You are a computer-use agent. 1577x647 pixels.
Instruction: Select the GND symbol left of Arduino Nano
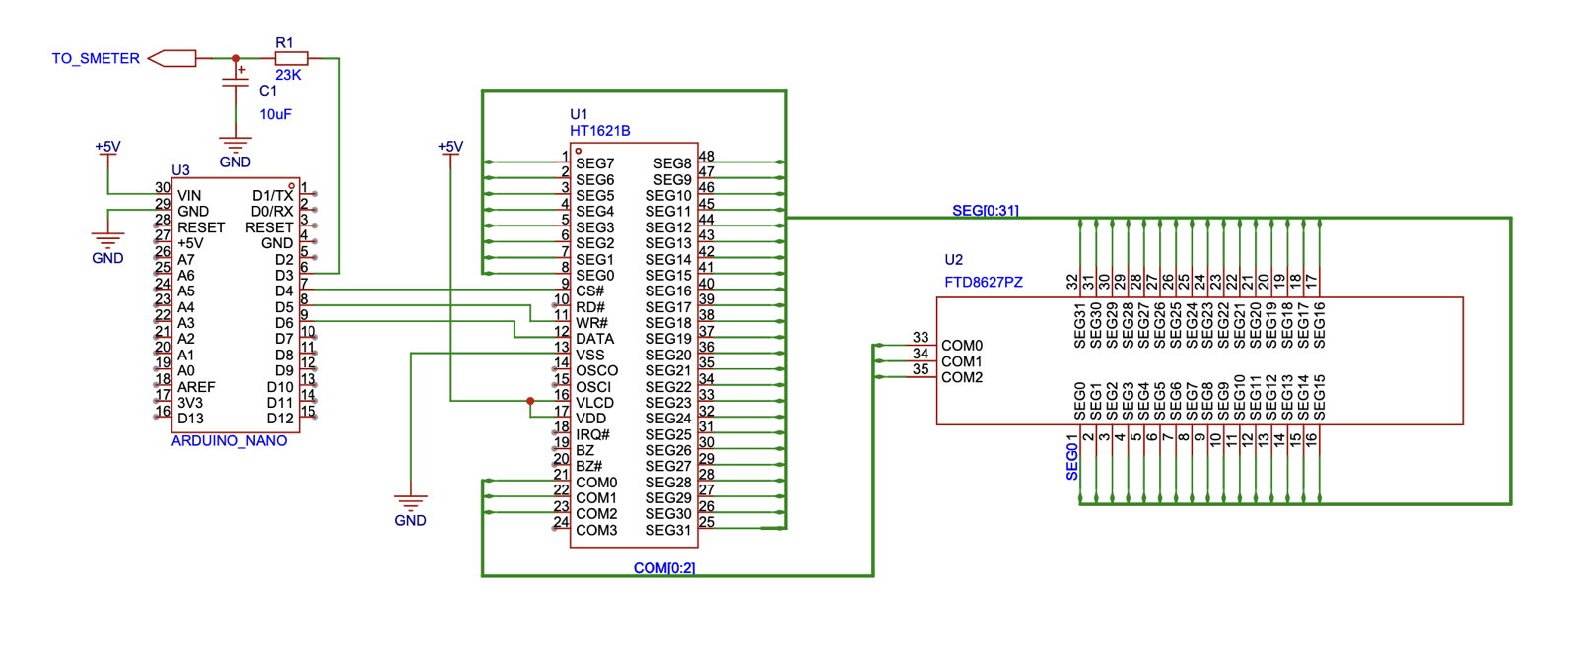tap(107, 241)
